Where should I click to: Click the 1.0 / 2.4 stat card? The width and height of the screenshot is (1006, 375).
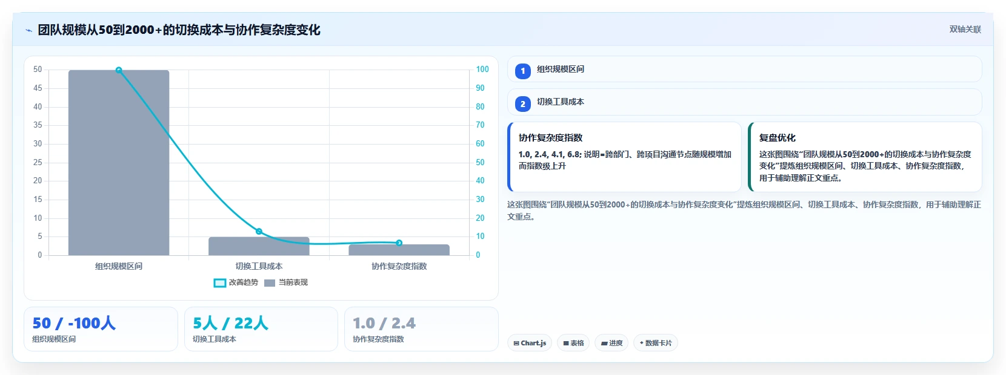coord(421,329)
